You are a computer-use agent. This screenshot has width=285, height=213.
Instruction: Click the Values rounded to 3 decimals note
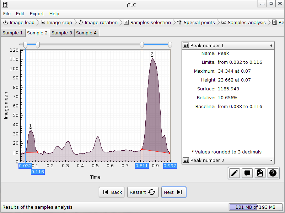227,152
